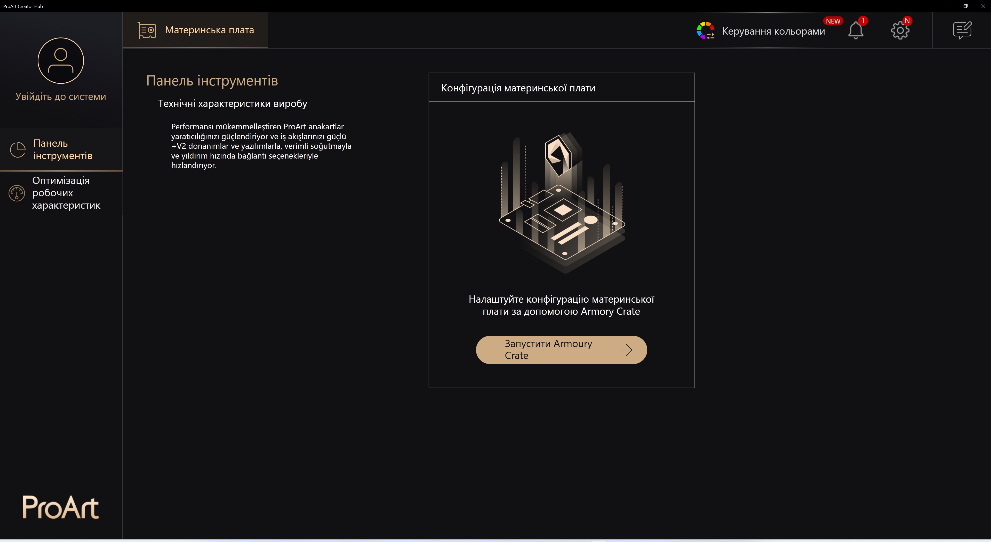Image resolution: width=991 pixels, height=542 pixels.
Task: Click the Конфігурація материнської плати card header
Action: [x=562, y=87]
